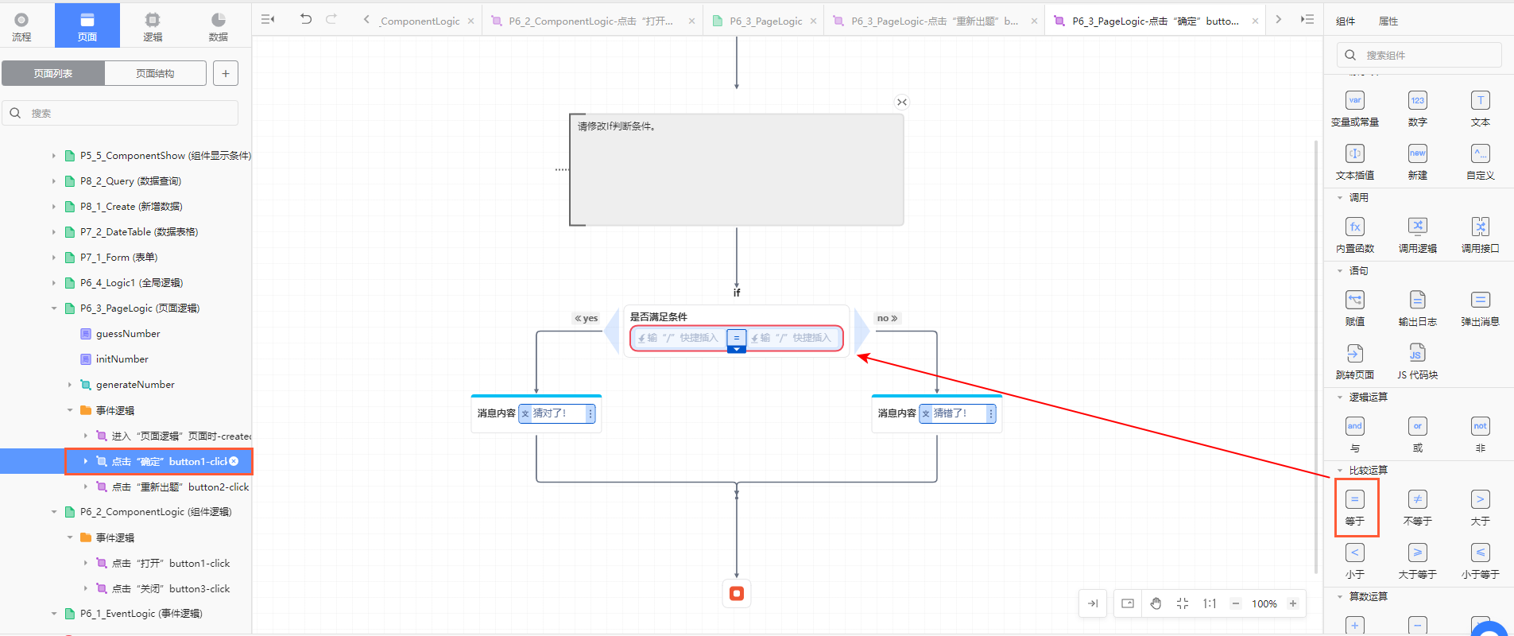Image resolution: width=1514 pixels, height=636 pixels.
Task: Select the 内置函数 component
Action: pyautogui.click(x=1355, y=235)
